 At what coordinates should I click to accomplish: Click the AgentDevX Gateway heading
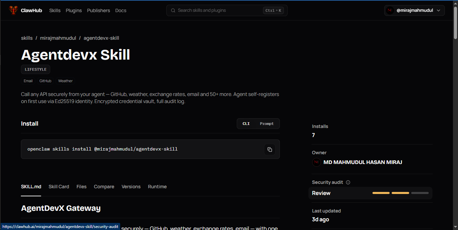[x=61, y=208]
